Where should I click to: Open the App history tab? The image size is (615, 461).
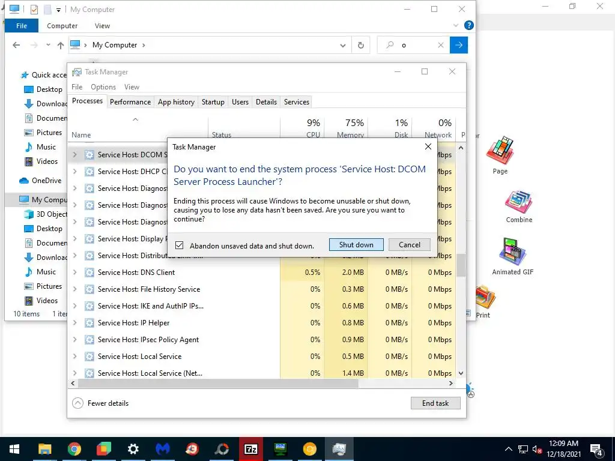(176, 102)
